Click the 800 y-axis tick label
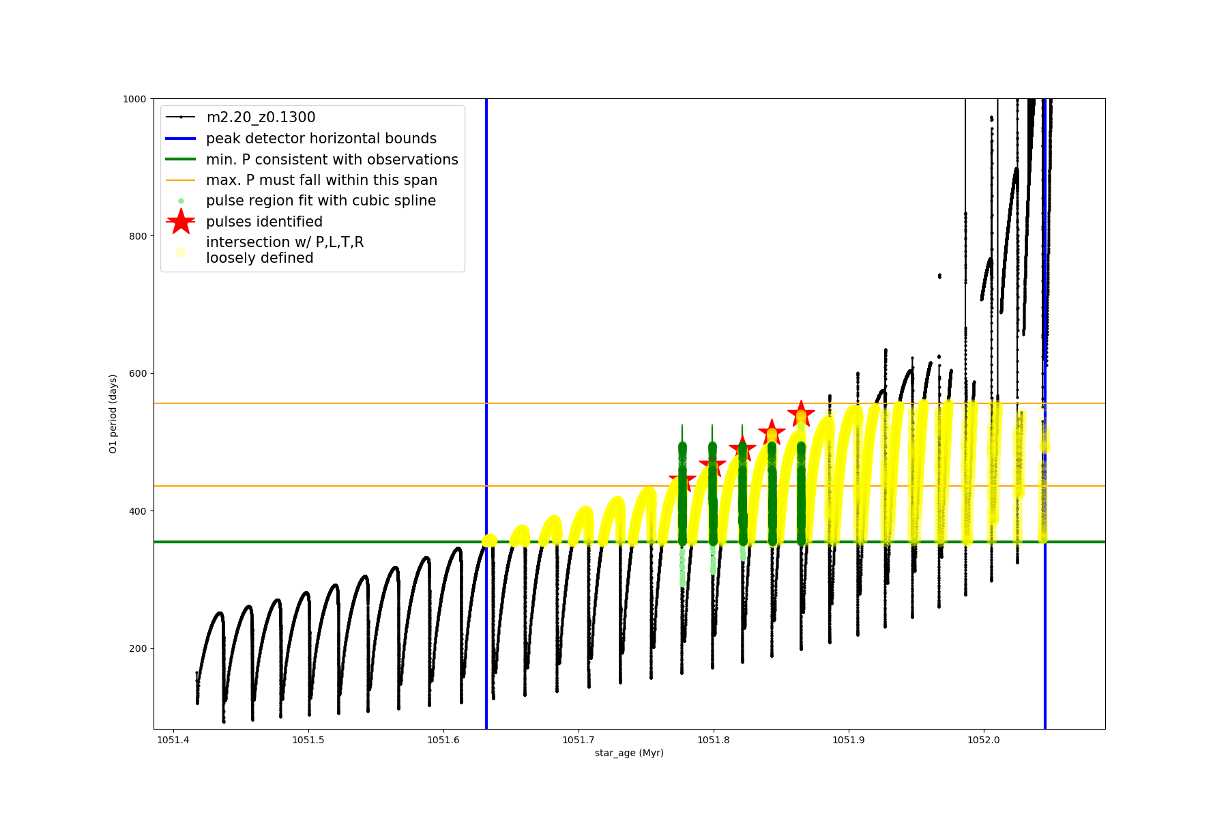The height and width of the screenshot is (819, 1228). pyautogui.click(x=138, y=236)
